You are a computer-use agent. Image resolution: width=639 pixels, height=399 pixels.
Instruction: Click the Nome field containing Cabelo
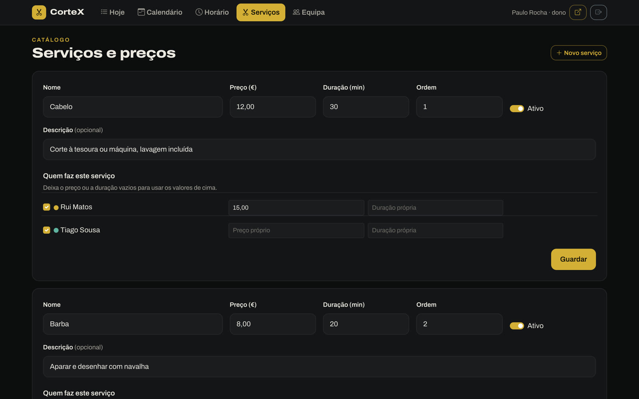[x=133, y=107]
